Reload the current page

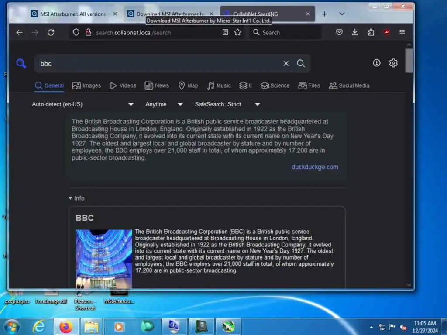[x=51, y=32]
